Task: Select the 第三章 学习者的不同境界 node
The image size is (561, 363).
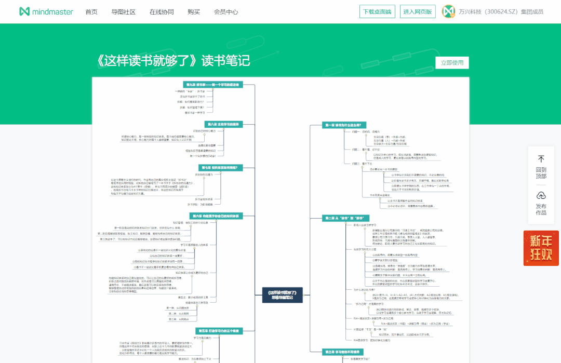Action: [342, 352]
